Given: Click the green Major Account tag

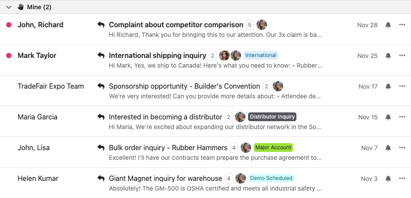Looking at the screenshot, I should (x=273, y=148).
